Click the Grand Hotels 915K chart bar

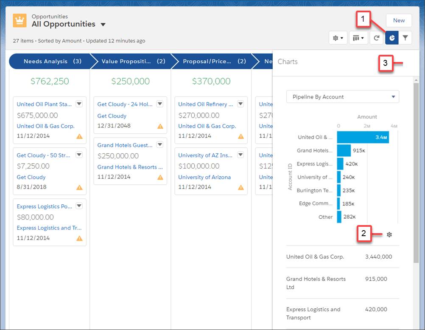344,150
